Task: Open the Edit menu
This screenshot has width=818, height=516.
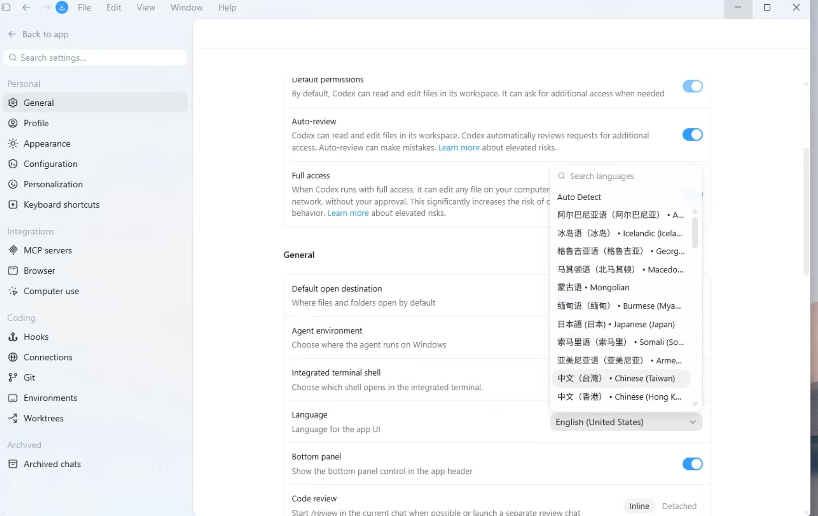Action: coord(113,7)
